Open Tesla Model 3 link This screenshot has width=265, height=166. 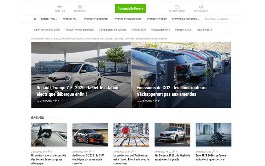click(204, 30)
